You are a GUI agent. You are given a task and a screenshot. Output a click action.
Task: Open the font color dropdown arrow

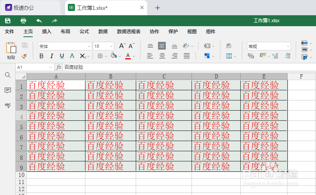pyautogui.click(x=134, y=56)
